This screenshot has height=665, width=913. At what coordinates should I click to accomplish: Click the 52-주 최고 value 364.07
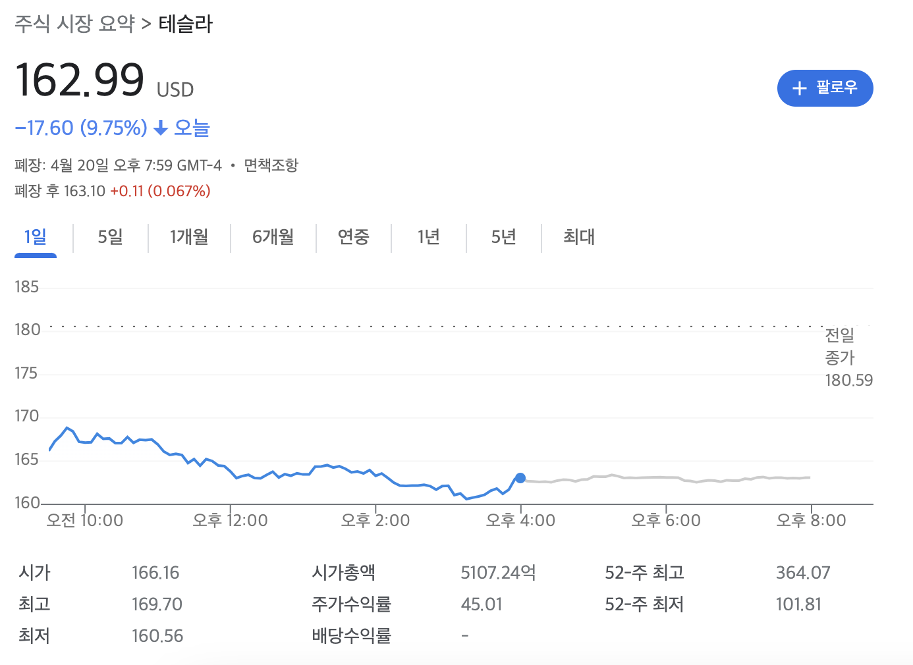pyautogui.click(x=803, y=573)
